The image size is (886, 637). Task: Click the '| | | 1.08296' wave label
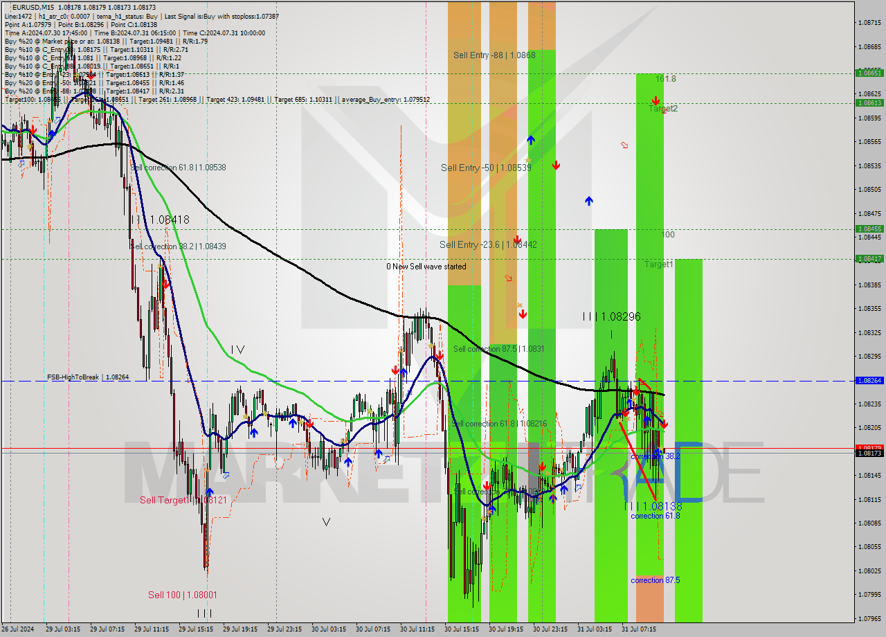611,316
